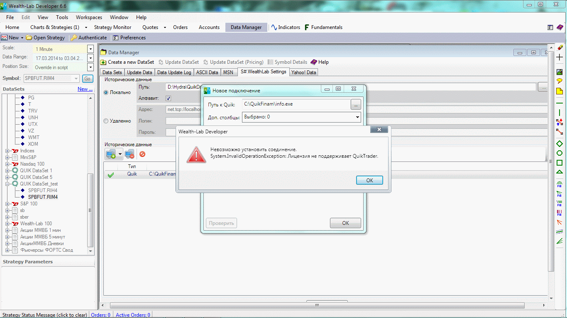The image size is (567, 318).
Task: Open Preferences in the toolbar
Action: point(129,38)
